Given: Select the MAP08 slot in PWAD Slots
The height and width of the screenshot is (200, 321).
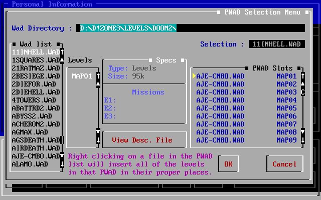Looking at the screenshot, I should (x=246, y=132).
